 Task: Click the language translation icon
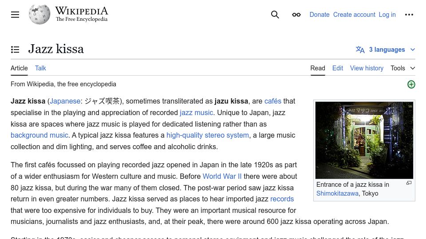(360, 50)
